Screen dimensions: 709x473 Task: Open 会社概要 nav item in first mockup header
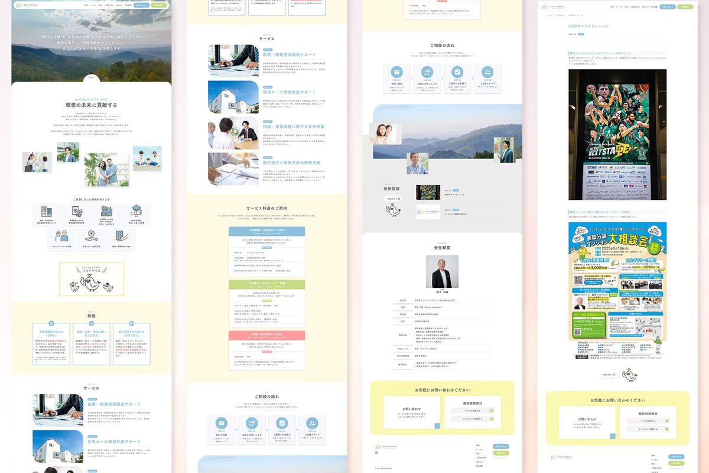[x=128, y=5]
